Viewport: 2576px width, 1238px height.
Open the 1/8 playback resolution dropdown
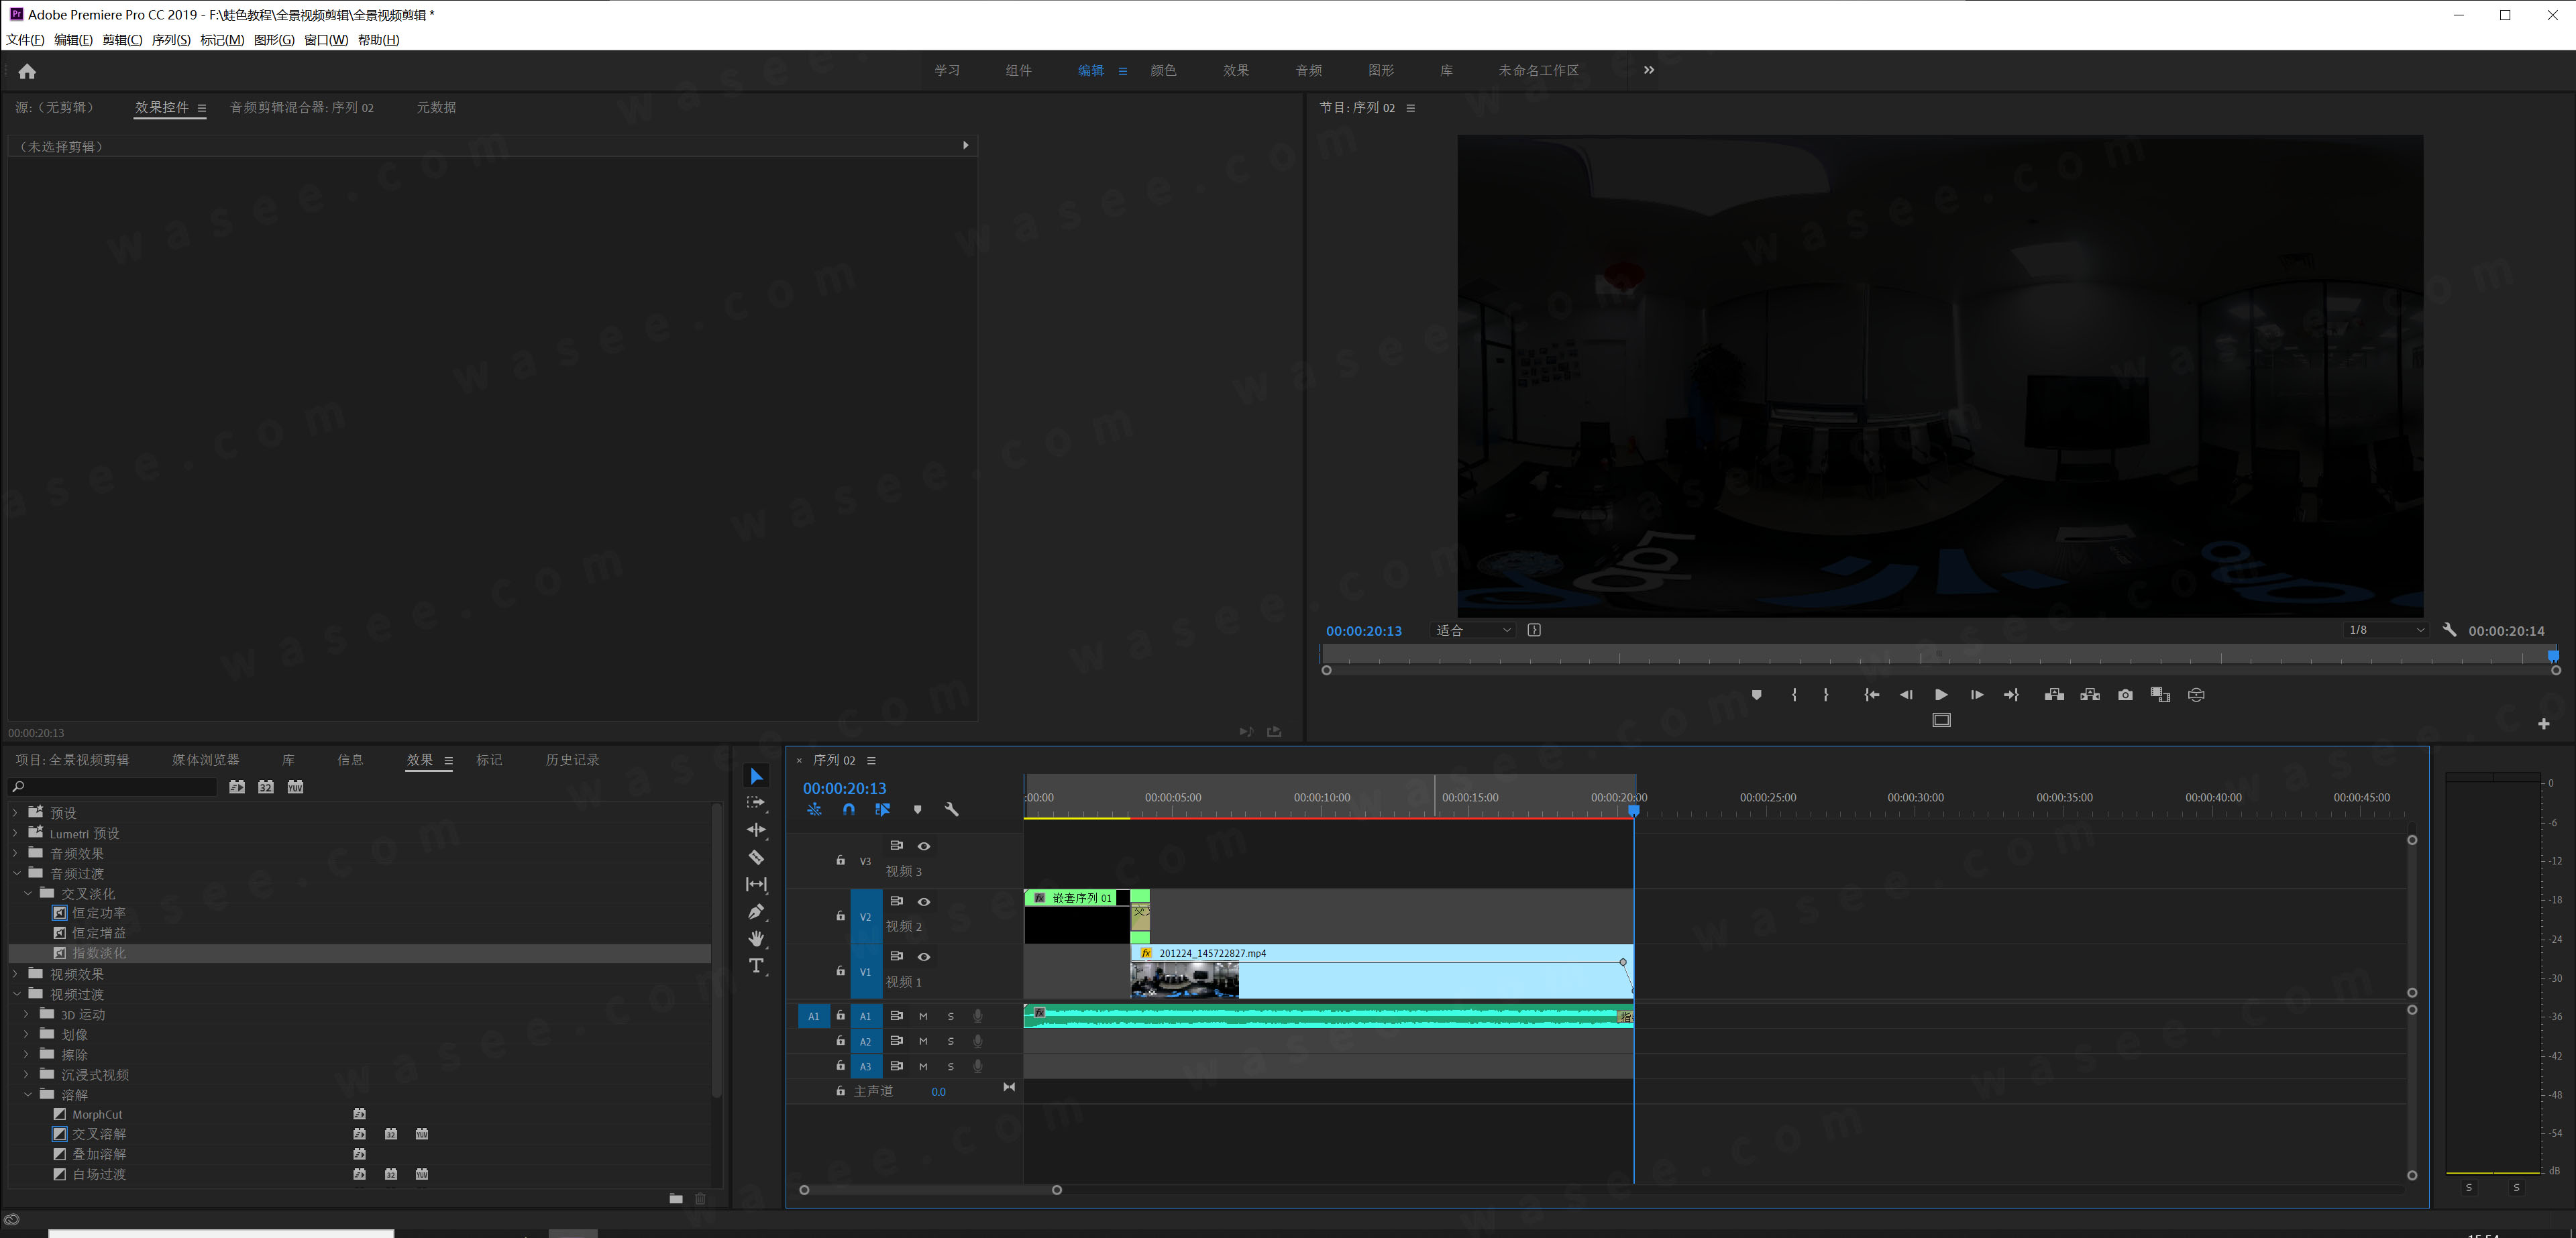coord(2385,630)
